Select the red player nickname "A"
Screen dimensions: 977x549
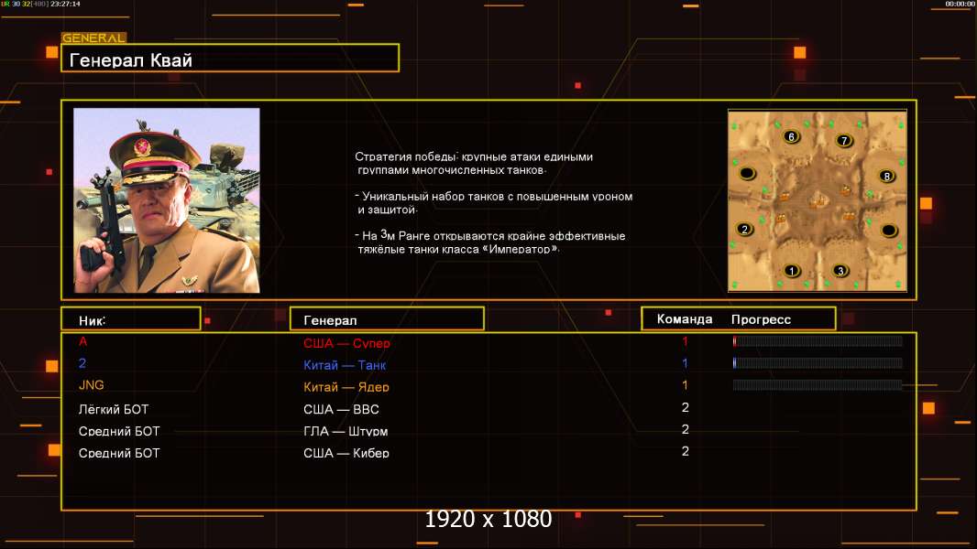point(83,341)
